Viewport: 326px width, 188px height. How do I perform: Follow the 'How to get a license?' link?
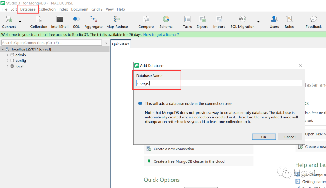point(161,35)
